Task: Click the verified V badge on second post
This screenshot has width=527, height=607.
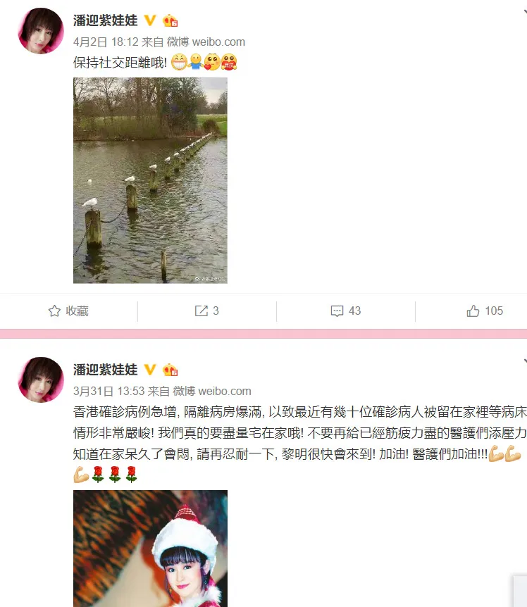Action: [x=150, y=370]
